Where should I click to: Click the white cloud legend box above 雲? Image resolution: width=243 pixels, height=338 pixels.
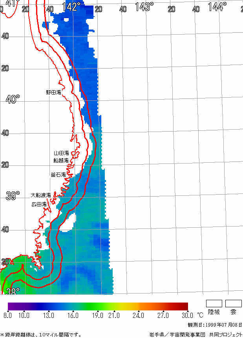(x=234, y=303)
